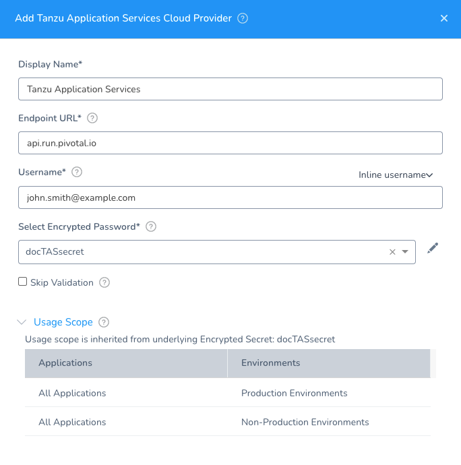Click the Usage Scope link
The height and width of the screenshot is (465, 461).
pos(63,322)
